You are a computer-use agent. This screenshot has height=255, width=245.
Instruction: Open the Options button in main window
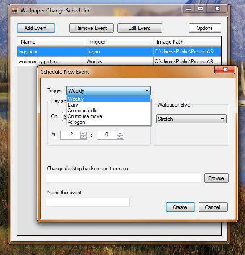205,28
